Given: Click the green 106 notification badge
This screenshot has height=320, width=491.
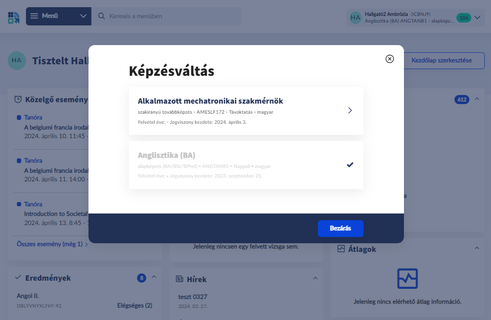Looking at the screenshot, I should (x=464, y=18).
